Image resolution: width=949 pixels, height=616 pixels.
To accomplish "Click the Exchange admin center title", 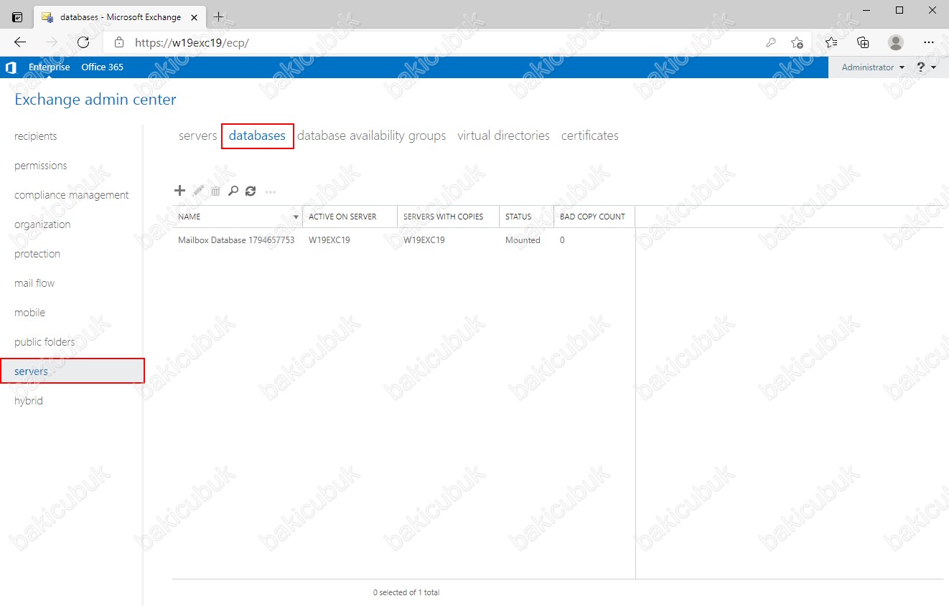I will [95, 100].
